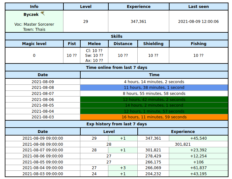Viewport: 232px width, 179px height.
Task: Click the Fishing skill header
Action: (x=199, y=43)
